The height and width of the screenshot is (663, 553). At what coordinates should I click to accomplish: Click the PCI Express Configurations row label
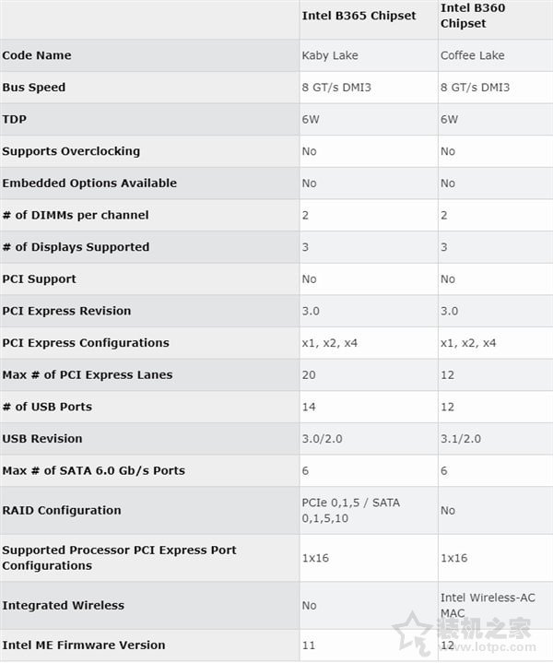click(86, 343)
